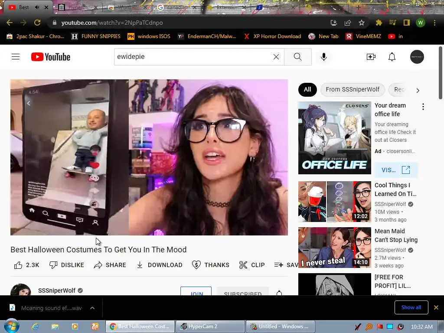
Task: Click the taskbar clock 10:32 AM
Action: pyautogui.click(x=421, y=327)
